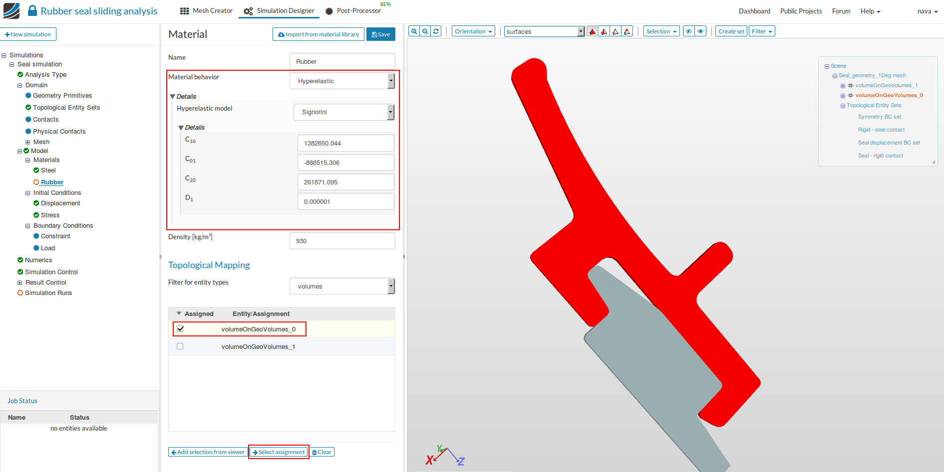Image resolution: width=944 pixels, height=472 pixels.
Task: Open the Forum link in top menu
Action: tap(841, 11)
